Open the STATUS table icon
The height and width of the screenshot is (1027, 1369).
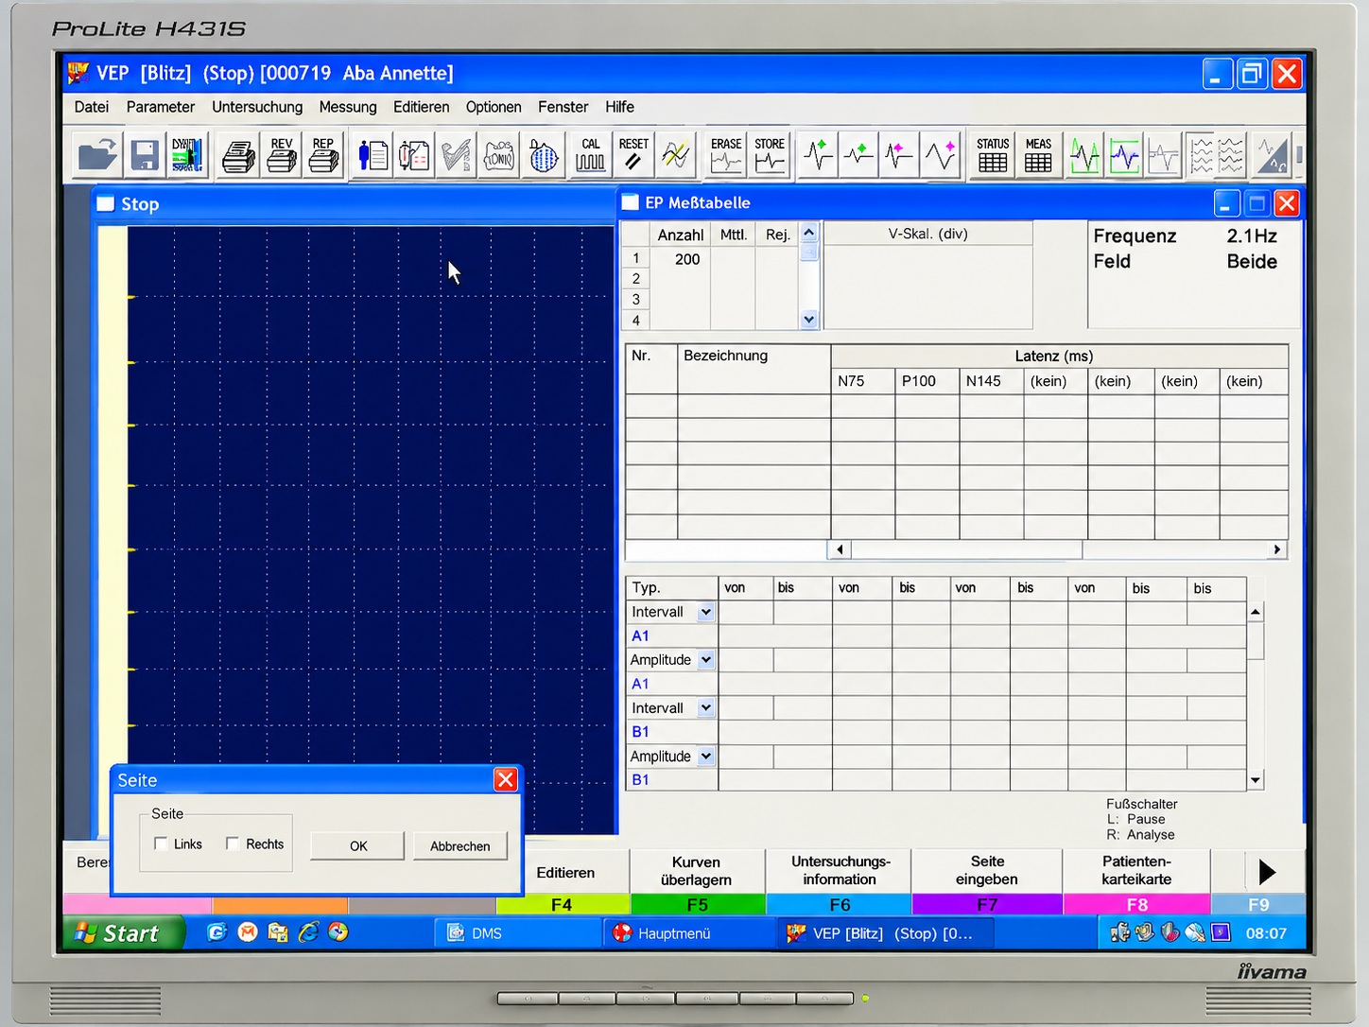click(993, 154)
